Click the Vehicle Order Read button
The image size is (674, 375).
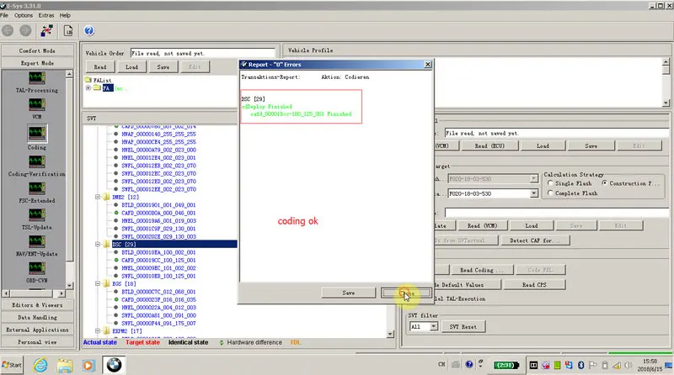pos(99,67)
